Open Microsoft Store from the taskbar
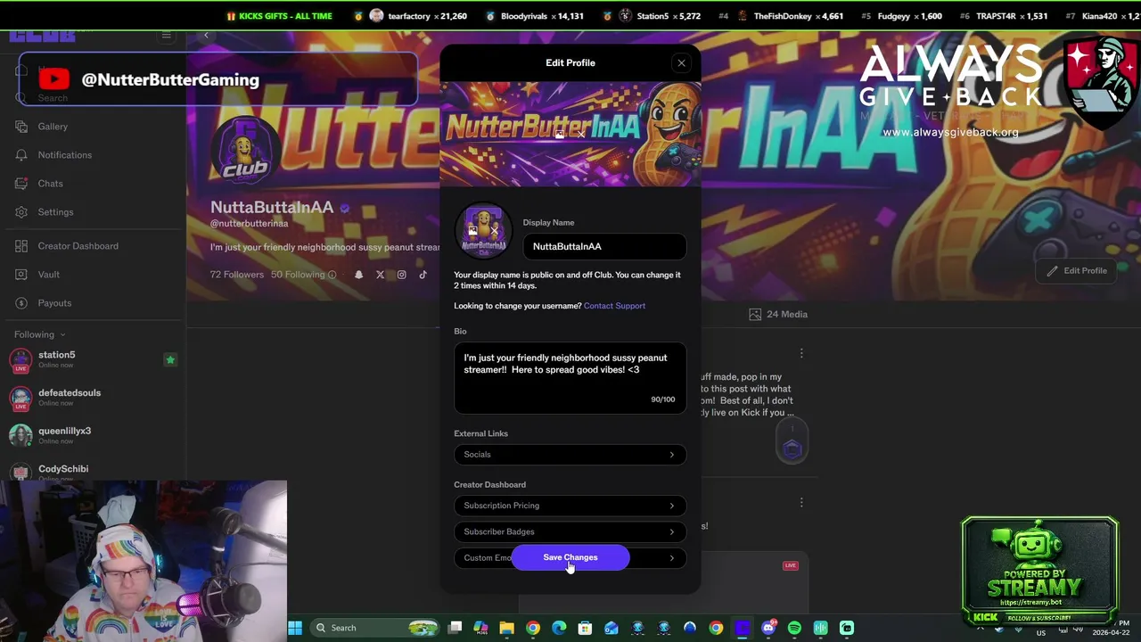1141x642 pixels. point(585,628)
